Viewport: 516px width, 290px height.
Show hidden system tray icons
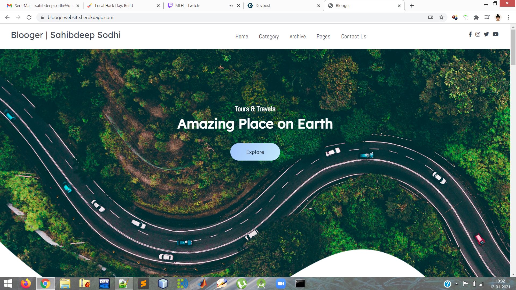pos(457,284)
